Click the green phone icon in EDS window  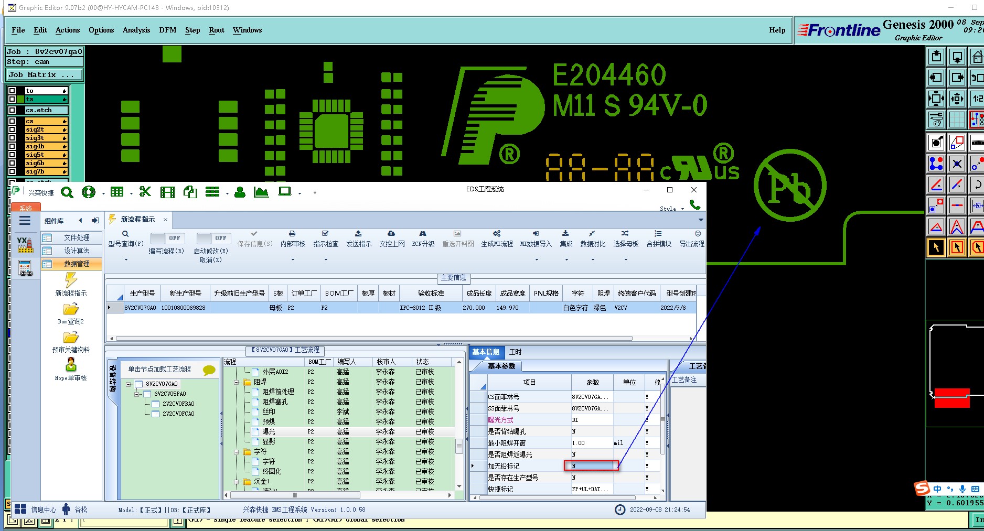coord(695,204)
